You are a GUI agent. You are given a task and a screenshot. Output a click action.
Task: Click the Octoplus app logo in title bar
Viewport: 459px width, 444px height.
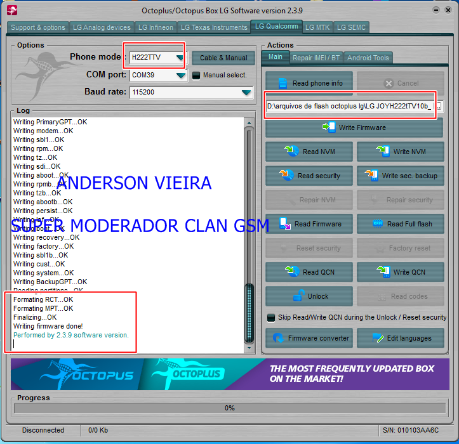pyautogui.click(x=12, y=11)
